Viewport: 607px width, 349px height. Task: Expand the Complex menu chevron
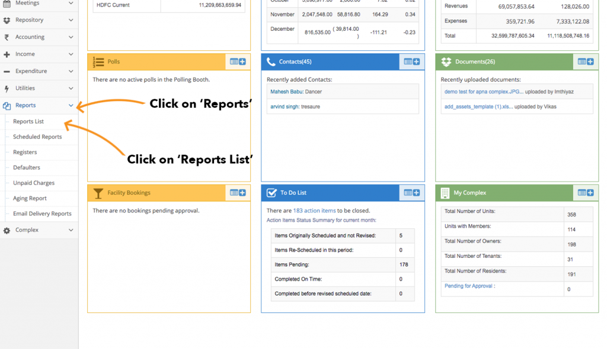pos(71,230)
